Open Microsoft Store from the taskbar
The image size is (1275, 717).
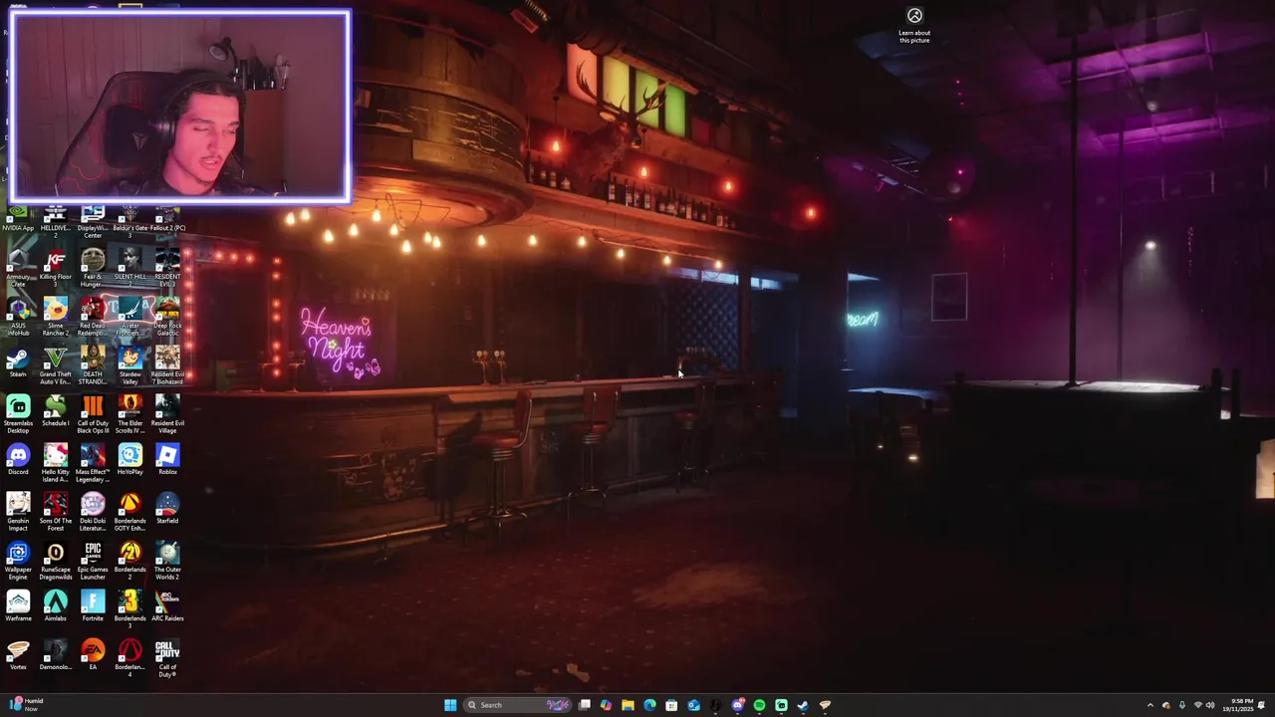[x=671, y=705]
